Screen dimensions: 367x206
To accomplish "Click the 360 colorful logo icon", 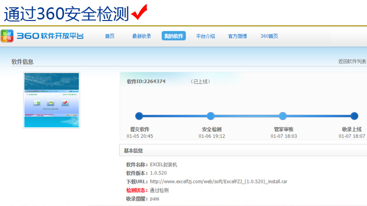I will (7, 36).
